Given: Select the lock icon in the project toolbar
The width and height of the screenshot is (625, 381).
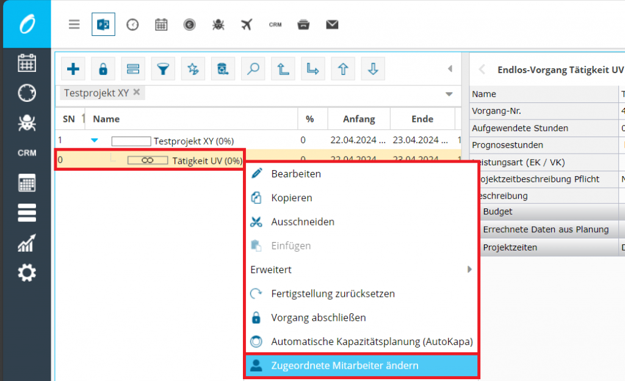Looking at the screenshot, I should [103, 68].
